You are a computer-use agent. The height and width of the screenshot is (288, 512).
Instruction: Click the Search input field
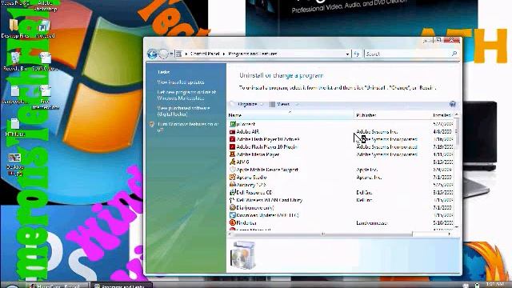tap(408, 54)
